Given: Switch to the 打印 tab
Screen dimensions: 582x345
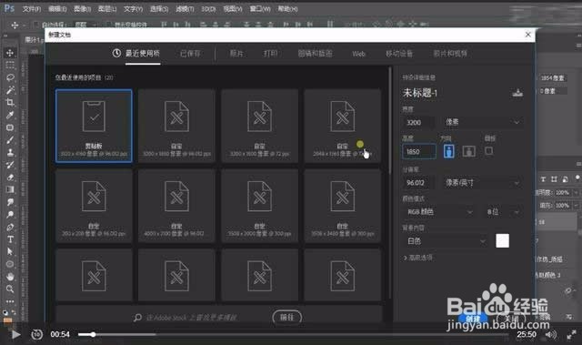Looking at the screenshot, I should [270, 54].
